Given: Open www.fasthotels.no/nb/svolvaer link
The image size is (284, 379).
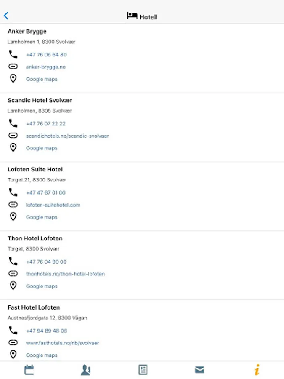Looking at the screenshot, I should [62, 343].
